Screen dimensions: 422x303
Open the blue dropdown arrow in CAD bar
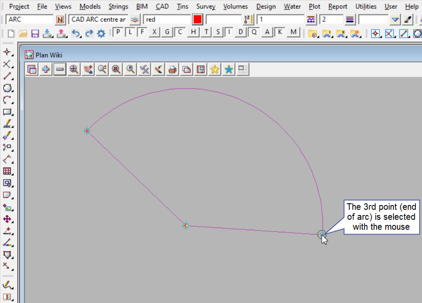pos(395,20)
